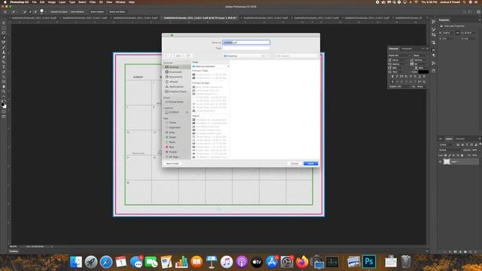Open view options dropdown in save dialog
The image size is (482, 271).
(x=179, y=56)
